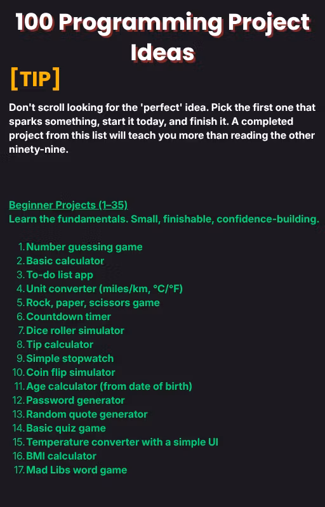Select the Number guessing game item
This screenshot has width=325, height=507.
pos(84,247)
